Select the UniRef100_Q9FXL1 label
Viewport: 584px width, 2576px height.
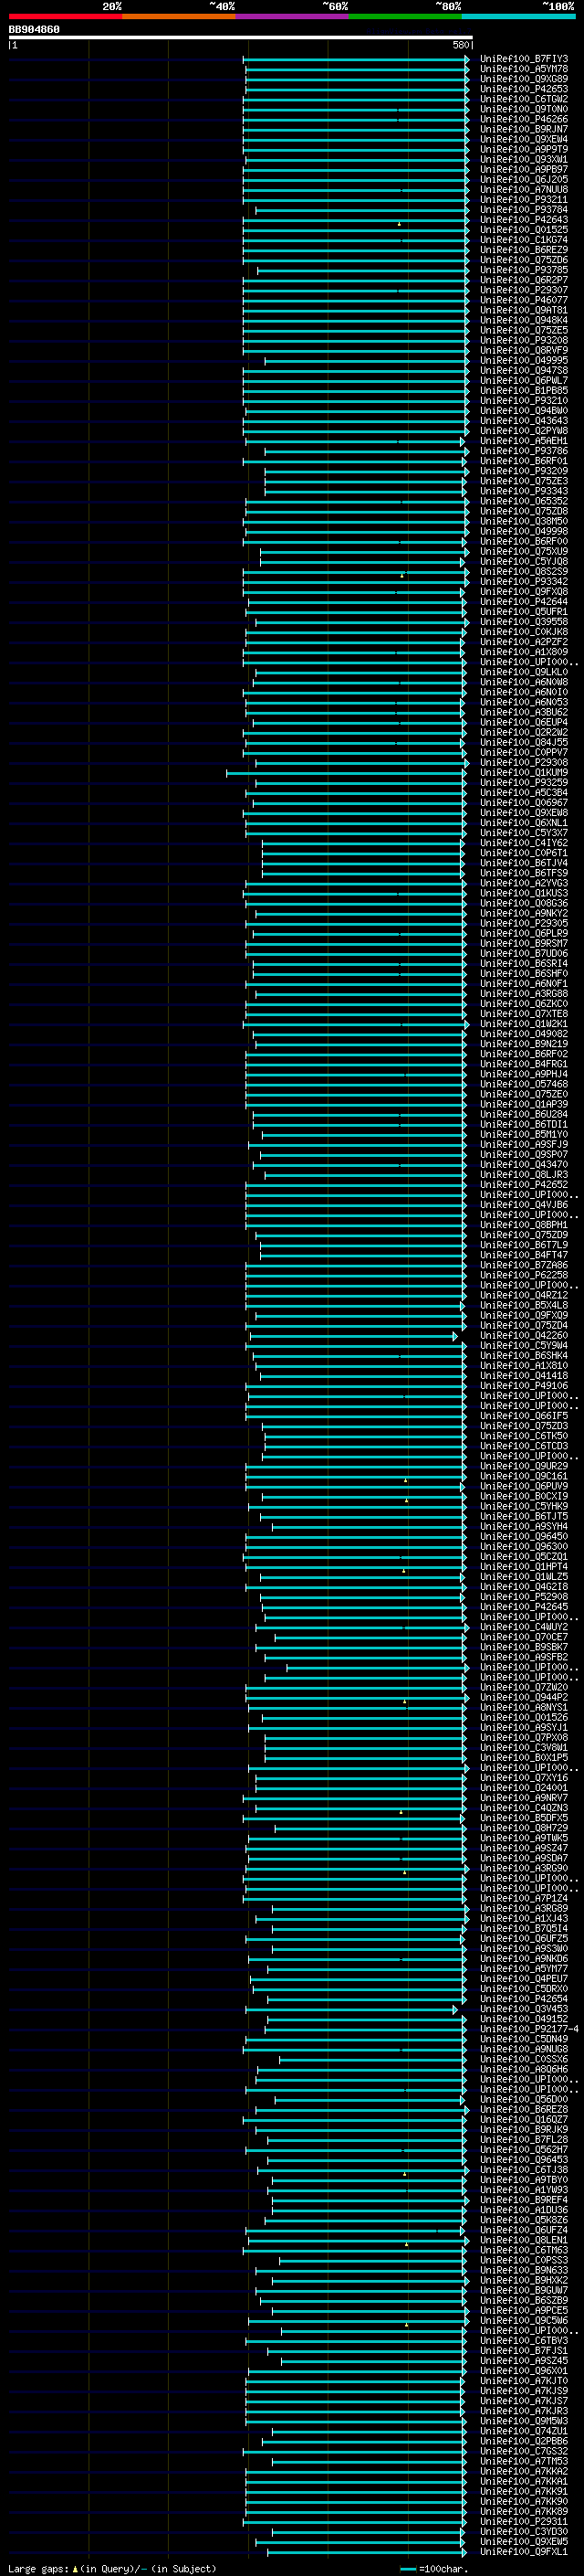tap(523, 2552)
